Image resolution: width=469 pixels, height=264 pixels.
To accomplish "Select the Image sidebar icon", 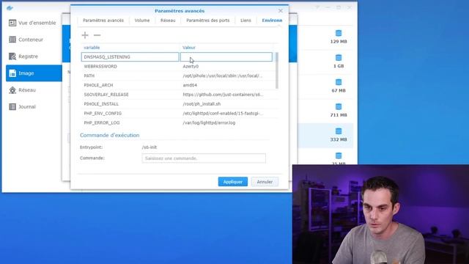I will coord(12,73).
